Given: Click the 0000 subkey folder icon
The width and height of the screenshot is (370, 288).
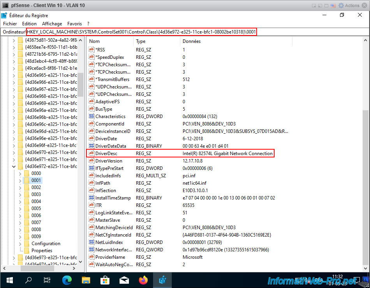Looking at the screenshot, I should tap(26, 173).
